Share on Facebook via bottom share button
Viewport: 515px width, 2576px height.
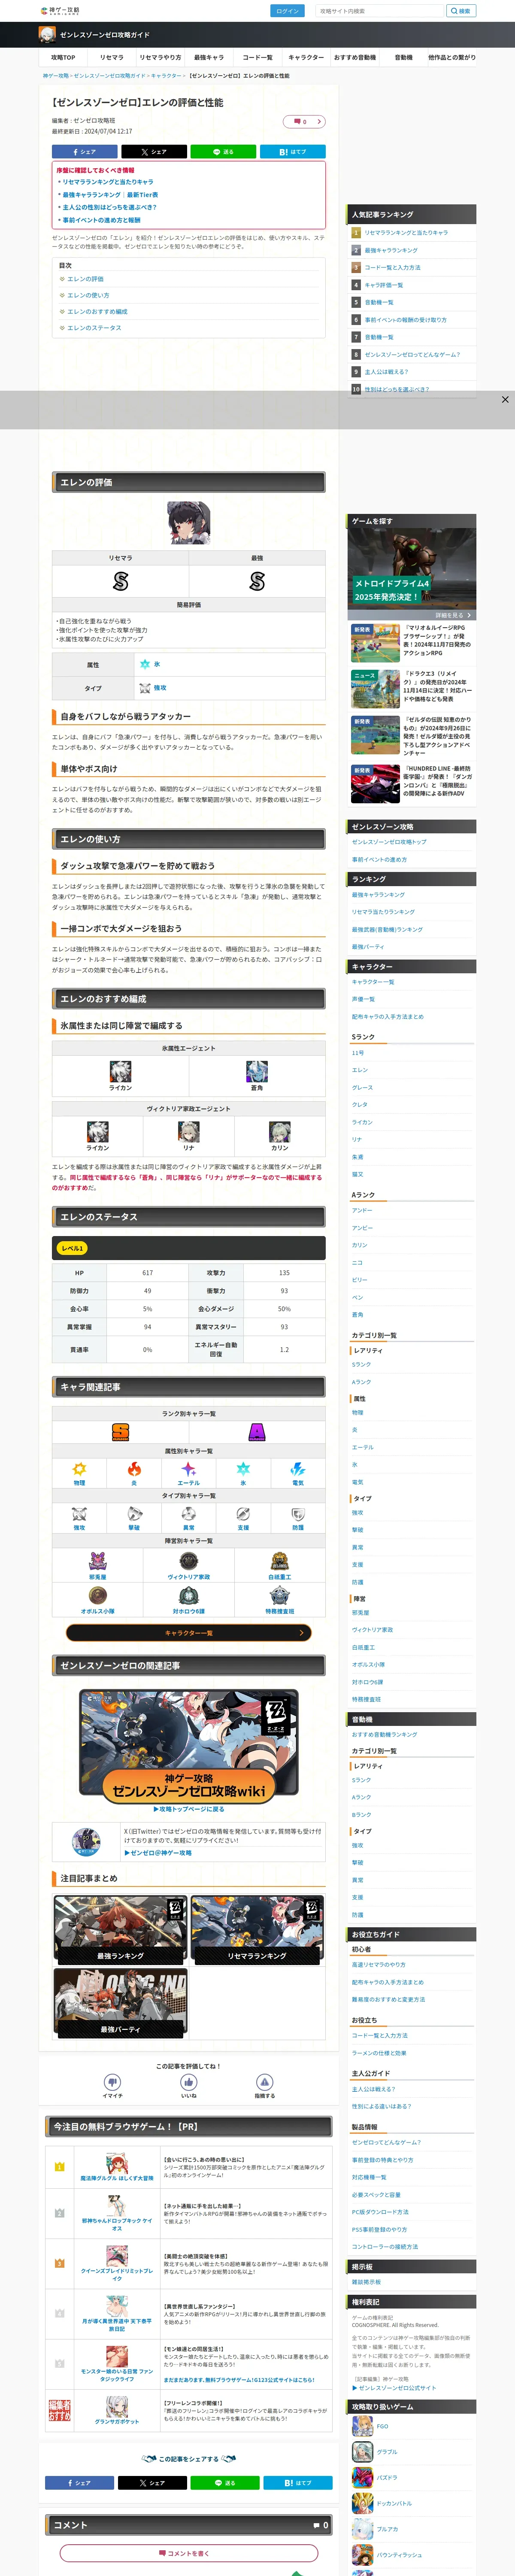[x=79, y=2482]
